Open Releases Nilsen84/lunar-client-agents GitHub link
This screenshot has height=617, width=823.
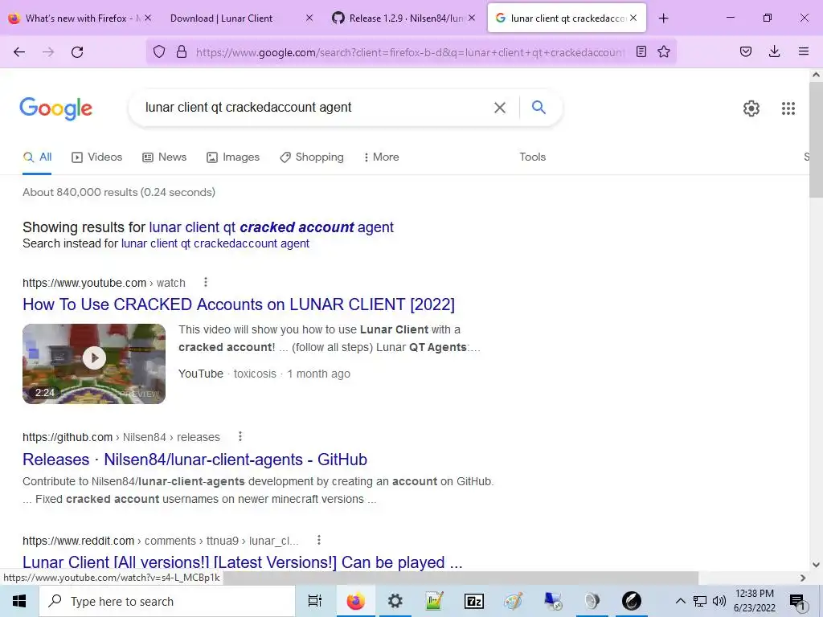pyautogui.click(x=194, y=459)
